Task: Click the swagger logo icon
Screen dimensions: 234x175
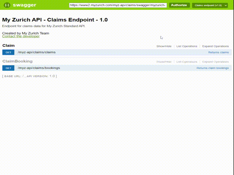Action: pyautogui.click(x=7, y=5)
